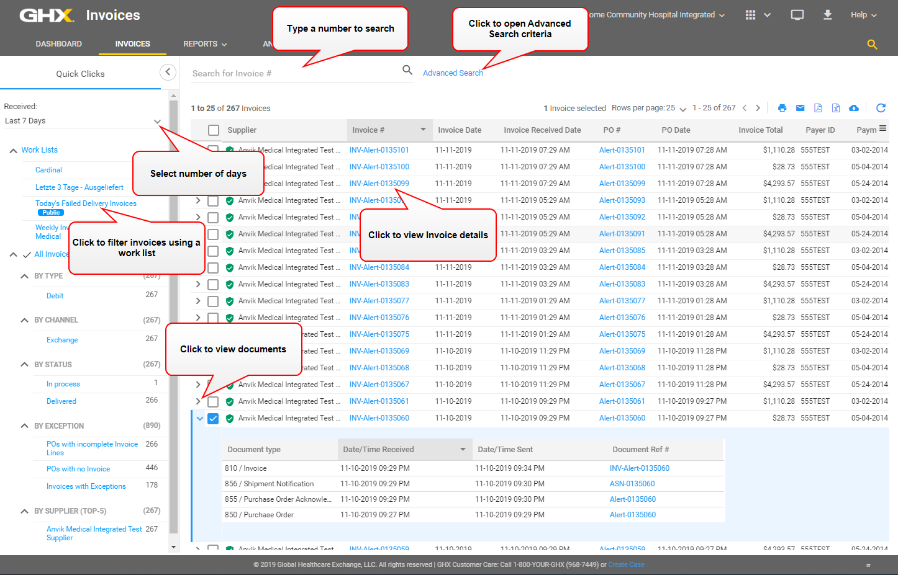Select checkbox for INV-Alert-0135084 row
The image size is (898, 575).
click(x=213, y=268)
